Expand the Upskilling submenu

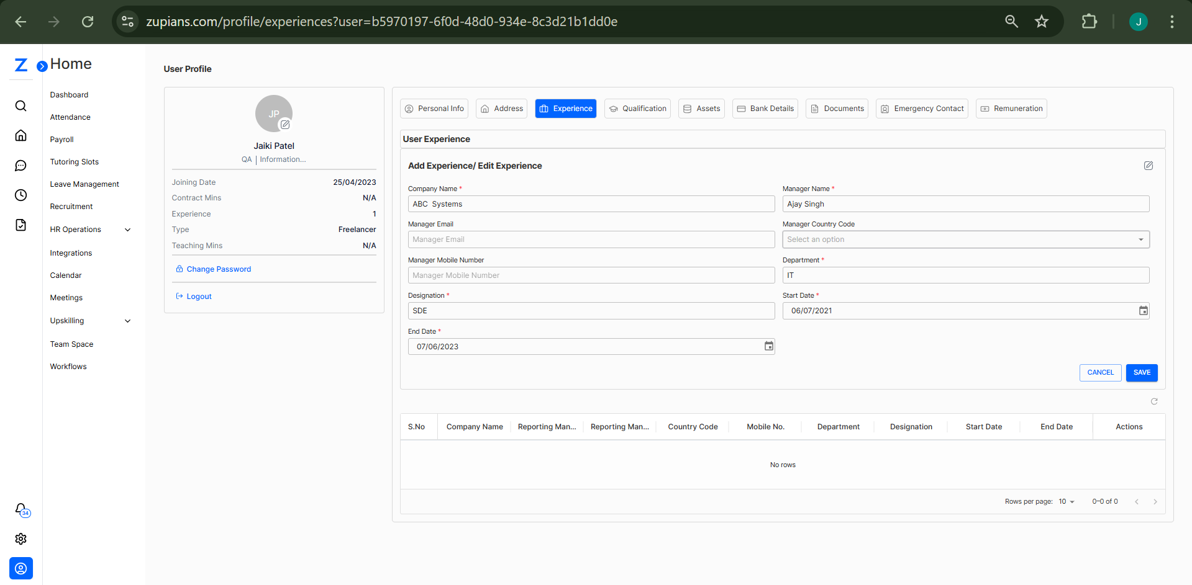tap(127, 321)
